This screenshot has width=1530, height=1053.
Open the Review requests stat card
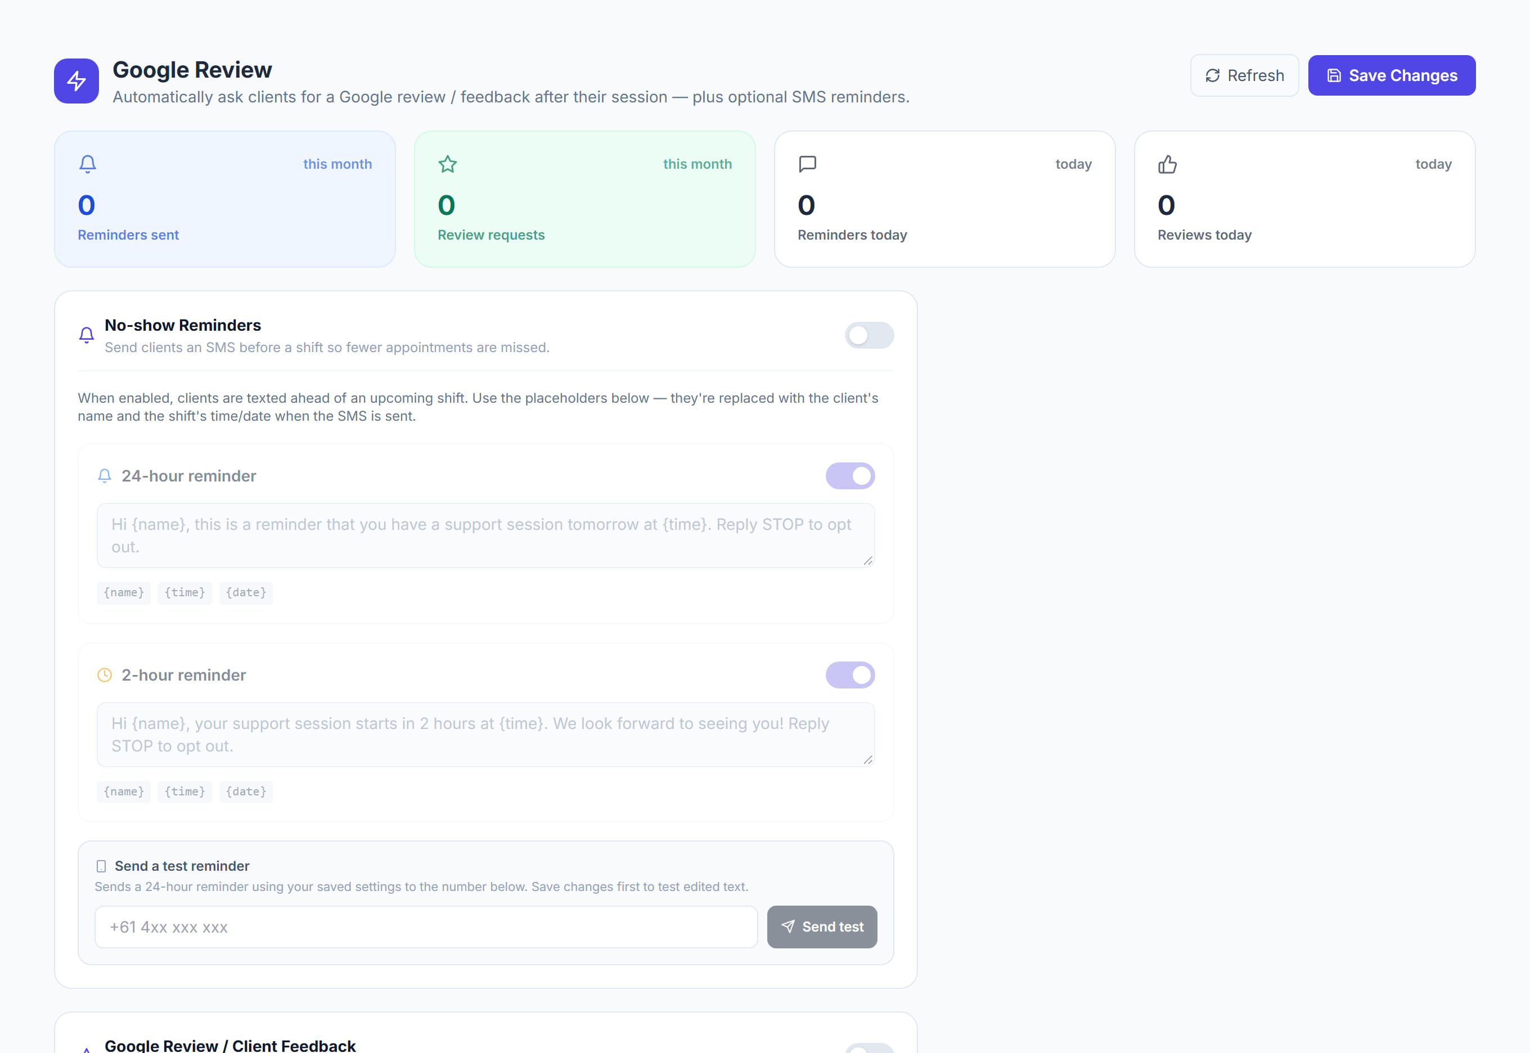pos(584,199)
